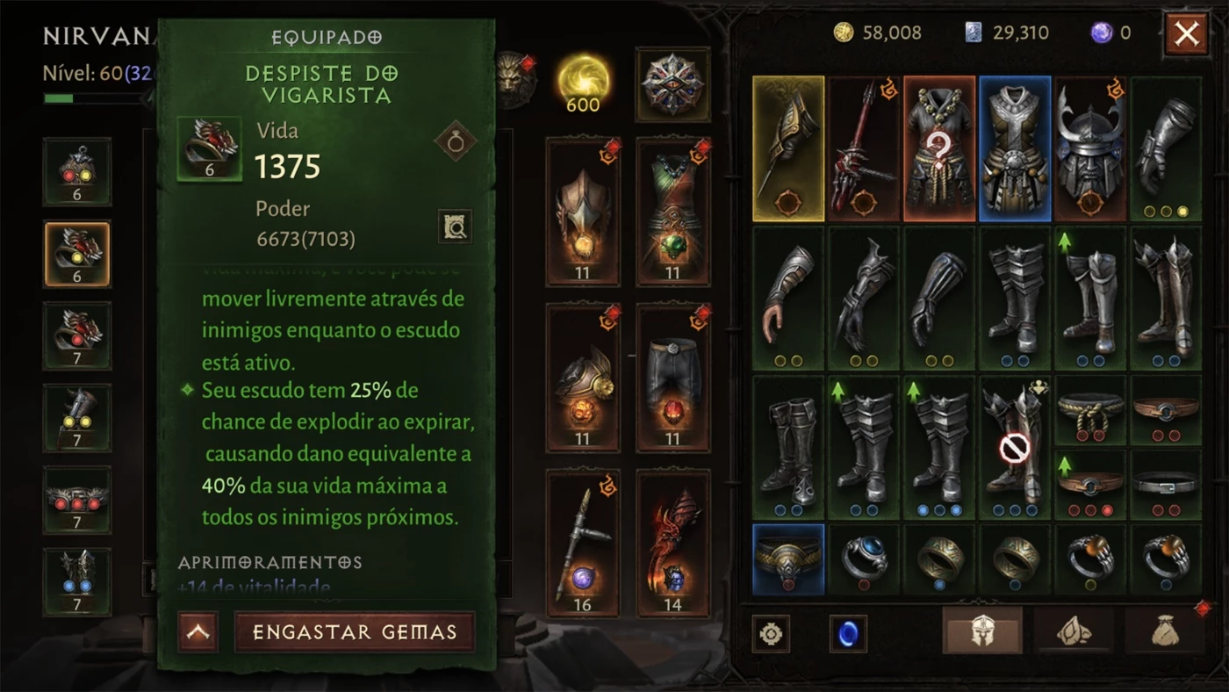Click the target sort icon below inventory

pyautogui.click(x=771, y=633)
